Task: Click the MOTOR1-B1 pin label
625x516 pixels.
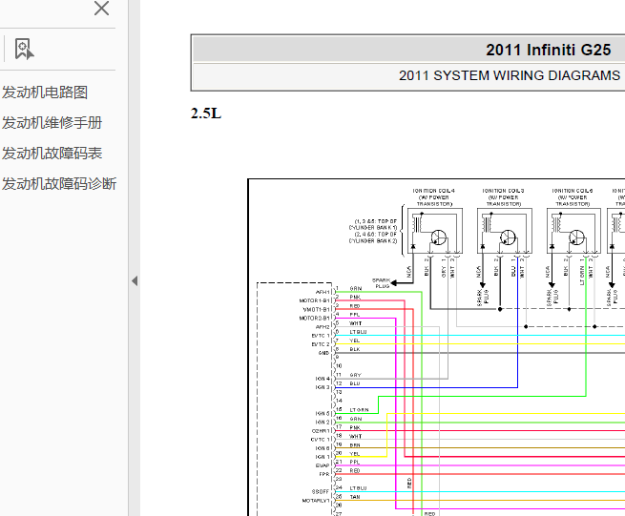Action: click(315, 300)
